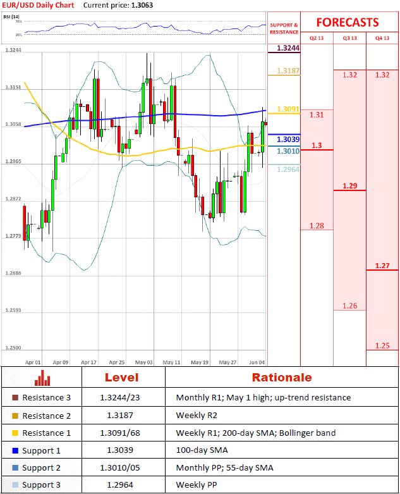Click the 'FORECASTS' heading

348,22
